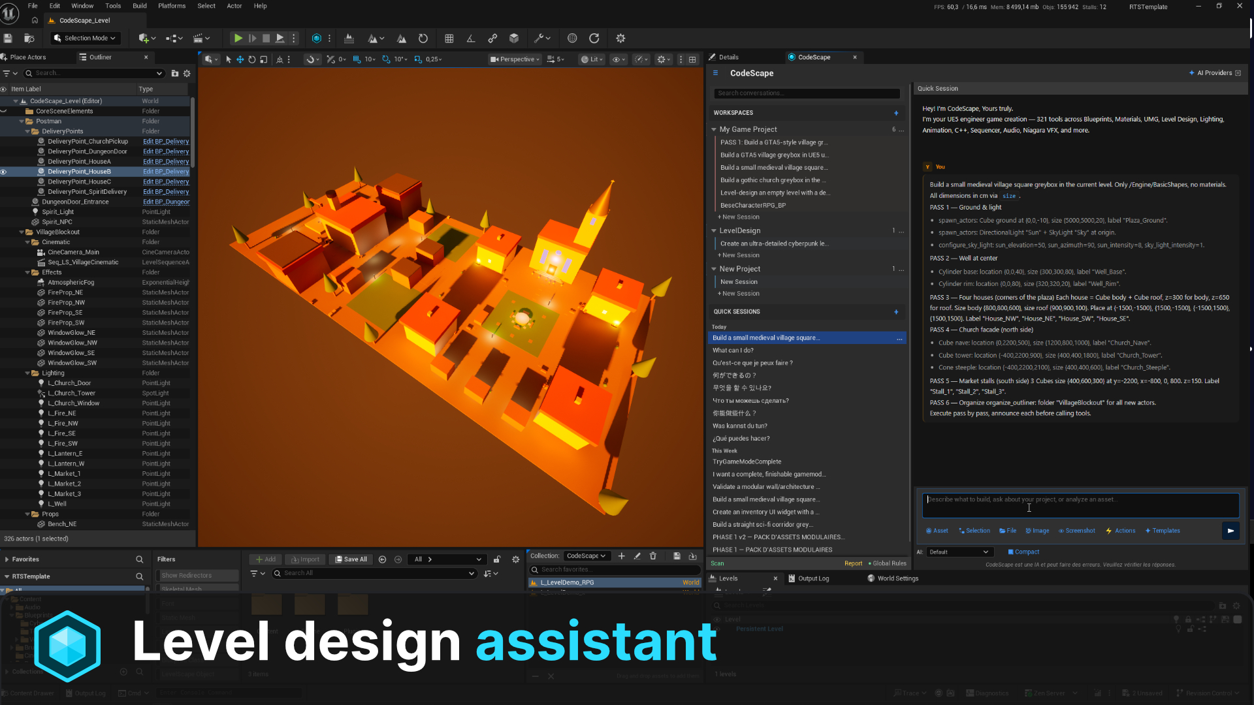Screen dimensions: 1254x705
Task: Click the plus icon to add a quick session
Action: coord(896,312)
